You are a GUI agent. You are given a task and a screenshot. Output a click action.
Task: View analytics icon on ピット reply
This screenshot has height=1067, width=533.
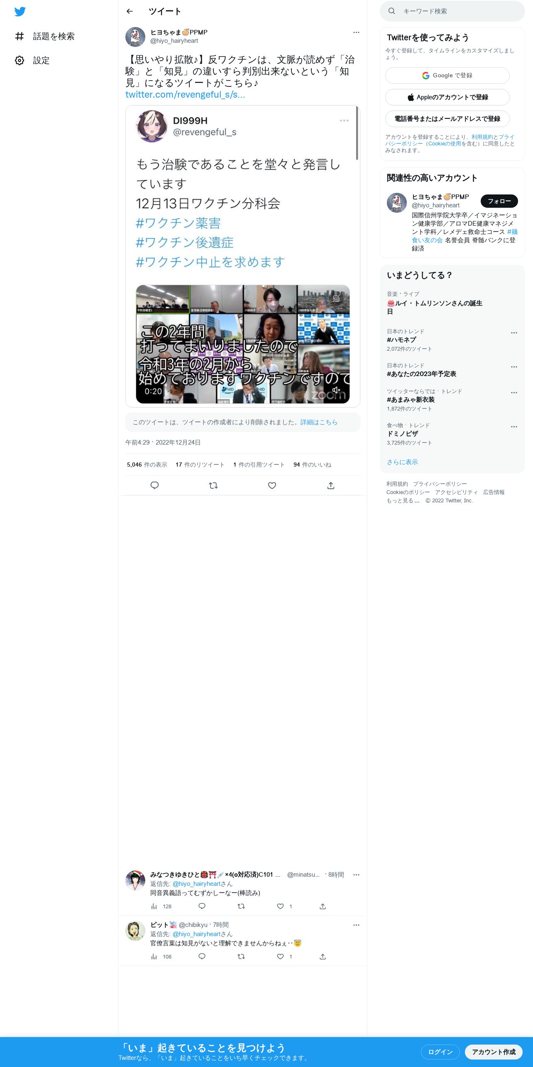154,956
